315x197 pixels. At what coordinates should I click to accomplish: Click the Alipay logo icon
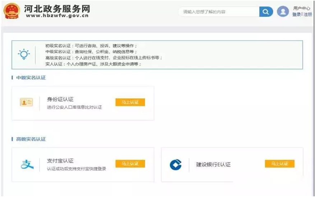27,164
